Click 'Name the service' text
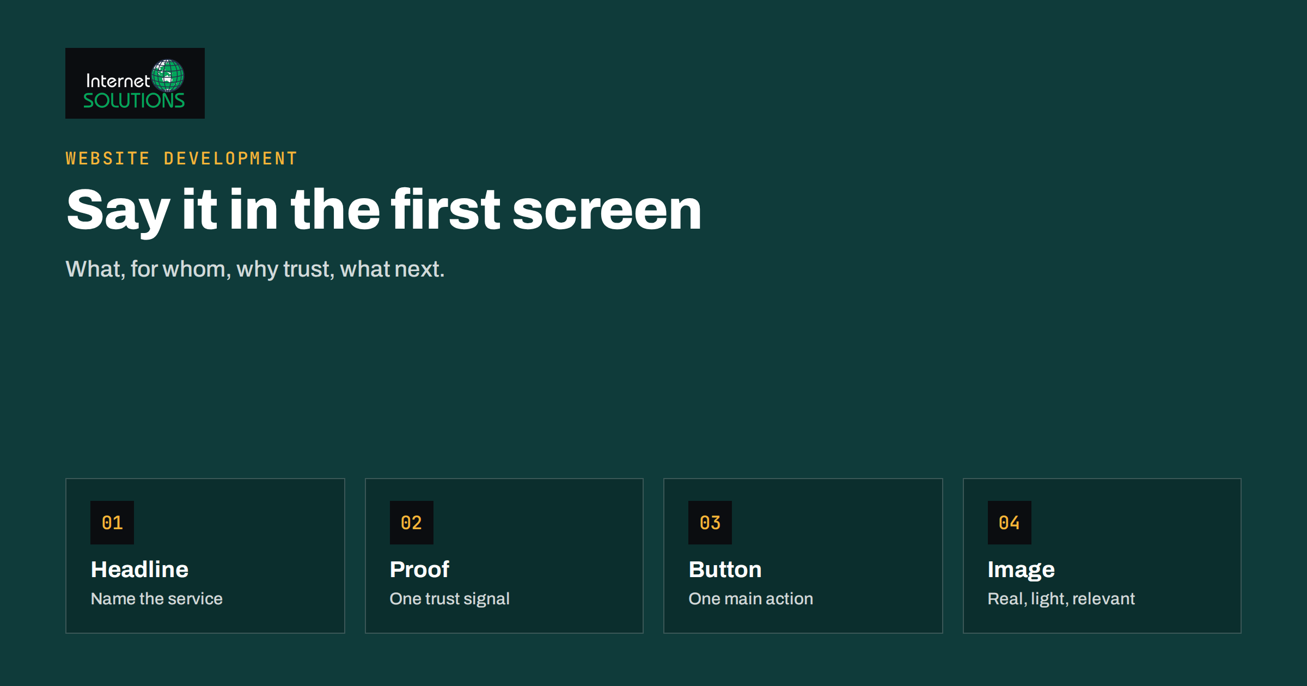This screenshot has height=686, width=1307. click(x=157, y=599)
